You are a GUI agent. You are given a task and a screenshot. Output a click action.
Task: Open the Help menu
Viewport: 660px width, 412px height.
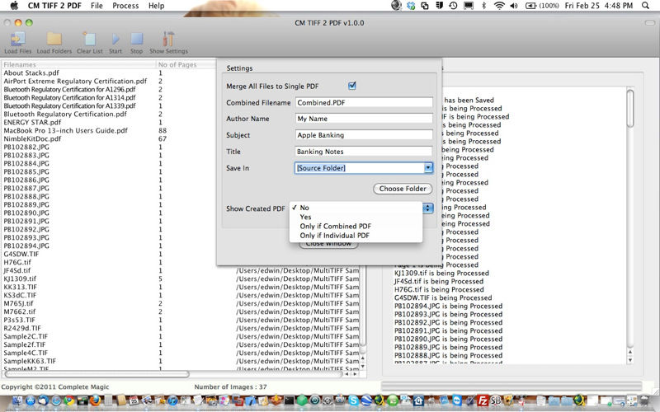[x=156, y=6]
